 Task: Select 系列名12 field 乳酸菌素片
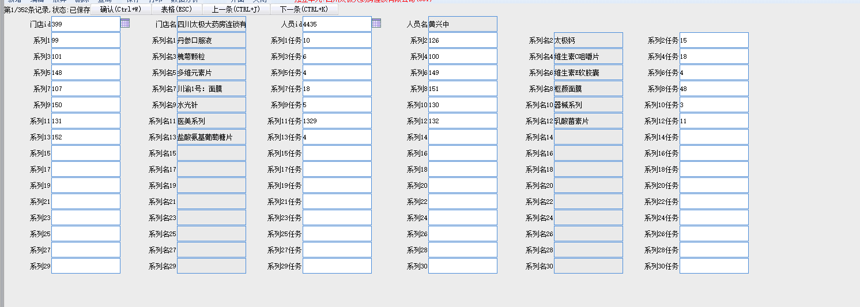[x=589, y=121]
